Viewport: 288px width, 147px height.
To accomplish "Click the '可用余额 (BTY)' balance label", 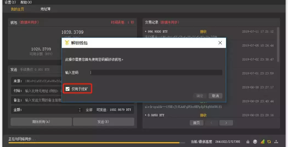I will [x=41, y=54].
